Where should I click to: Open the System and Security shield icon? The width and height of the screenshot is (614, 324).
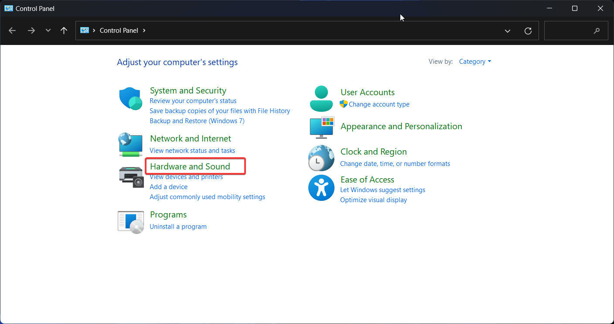(131, 99)
